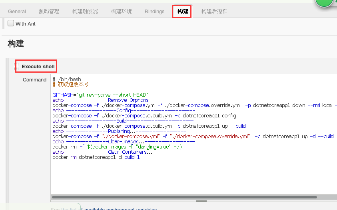Click the Execute shell step title
Viewport: 337px width, 210px height.
coord(38,67)
